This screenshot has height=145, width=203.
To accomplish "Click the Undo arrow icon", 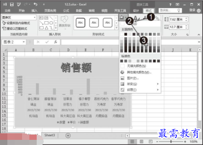I will pyautogui.click(x=35, y=4).
